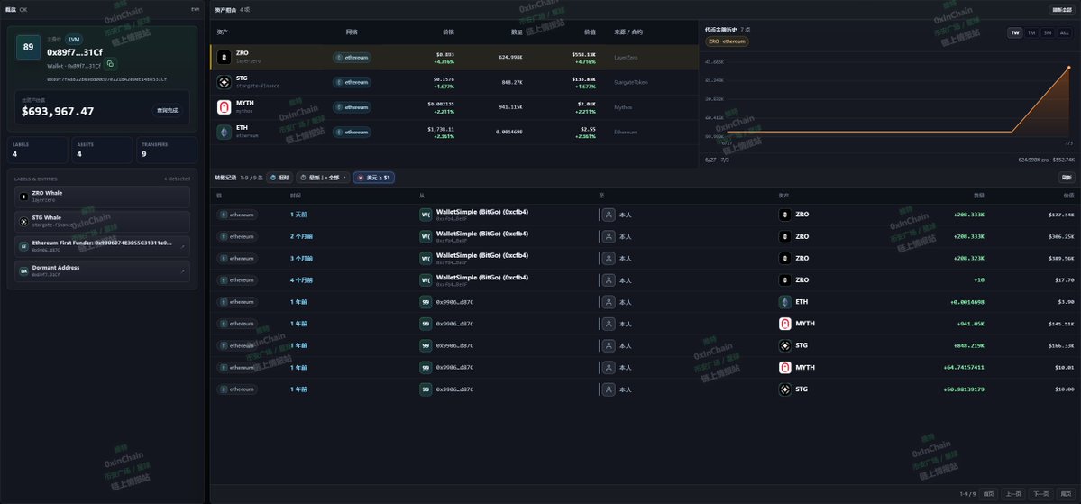The height and width of the screenshot is (504, 1081).
Task: Go to 上一页 previous page
Action: (1012, 494)
